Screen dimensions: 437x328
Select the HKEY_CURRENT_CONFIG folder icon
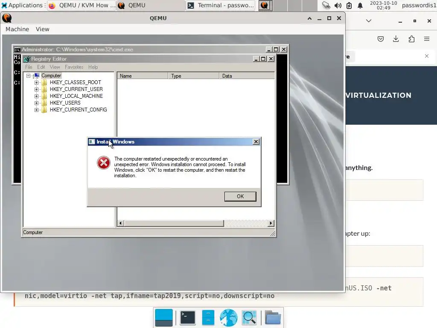(x=44, y=110)
